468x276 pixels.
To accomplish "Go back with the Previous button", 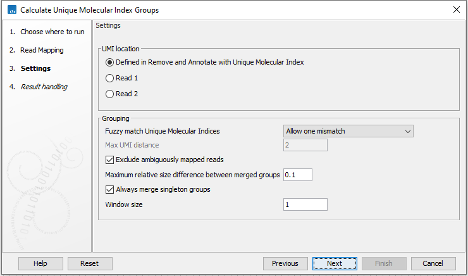I will click(285, 263).
